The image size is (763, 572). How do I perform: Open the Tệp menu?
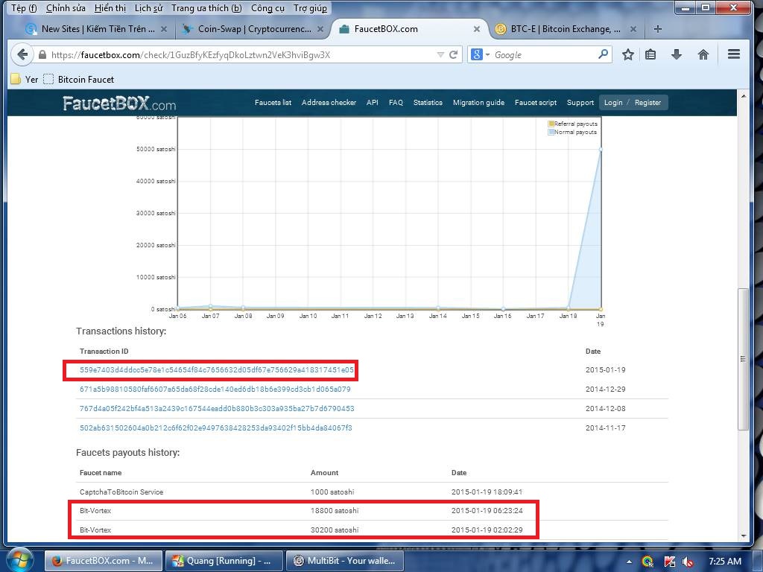click(x=24, y=8)
